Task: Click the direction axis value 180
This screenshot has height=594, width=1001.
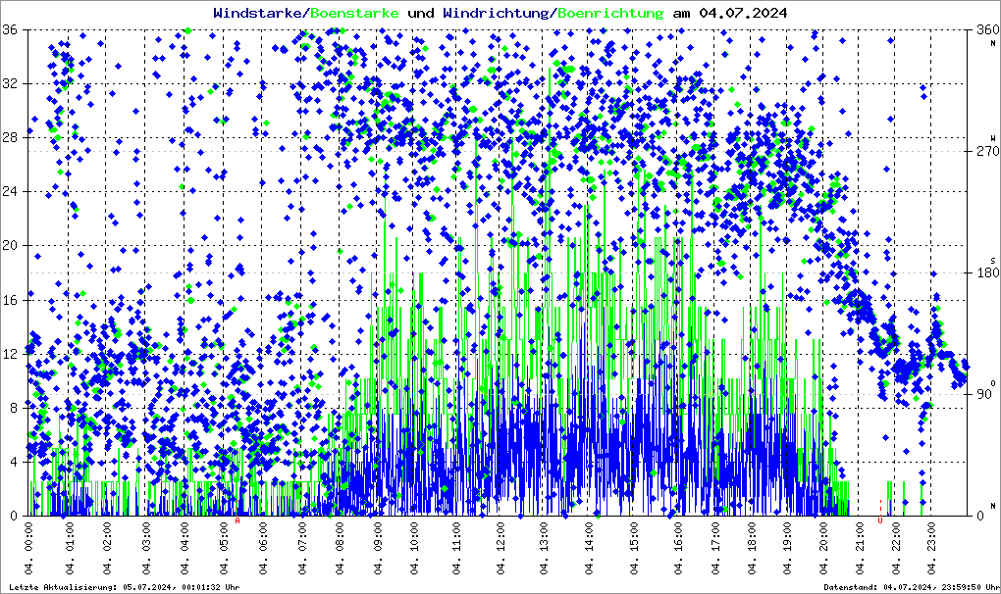Action: pyautogui.click(x=987, y=272)
